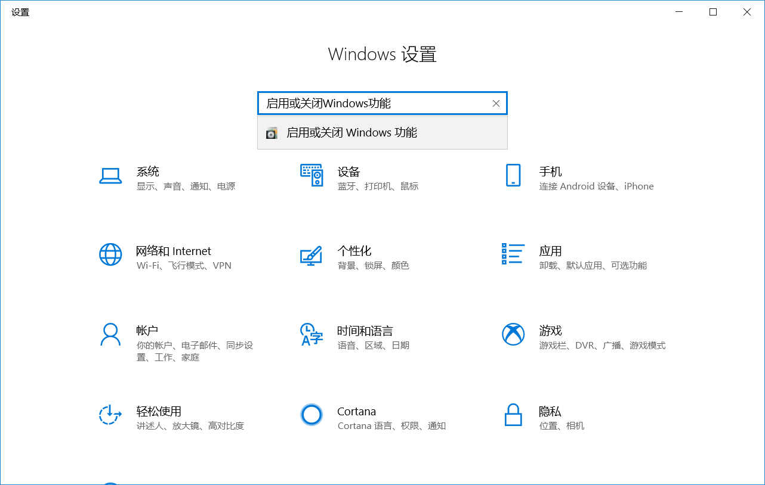Click the 帐户 category title
The width and height of the screenshot is (765, 485).
coord(147,331)
